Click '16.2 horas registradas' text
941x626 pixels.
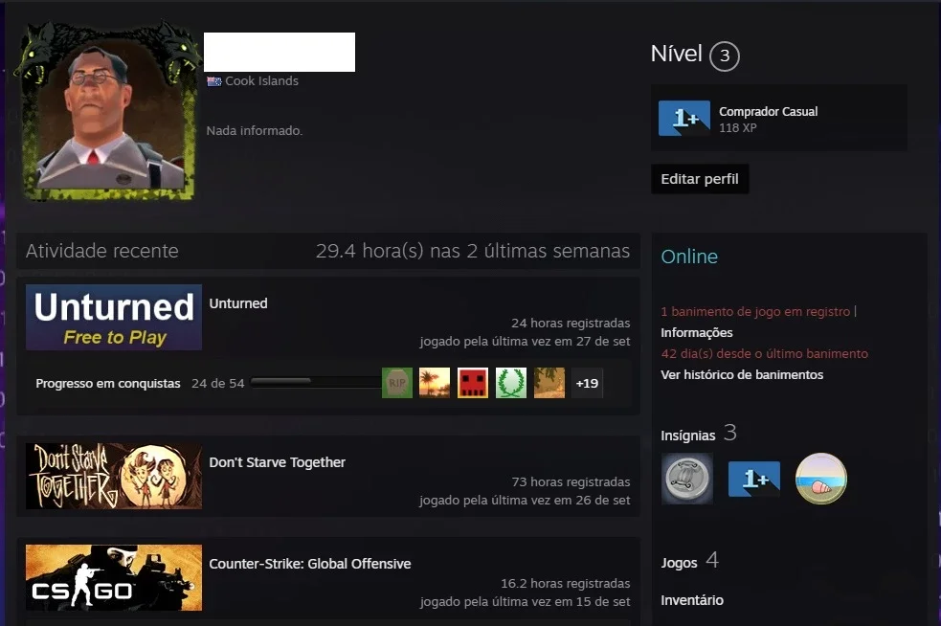[x=566, y=583]
